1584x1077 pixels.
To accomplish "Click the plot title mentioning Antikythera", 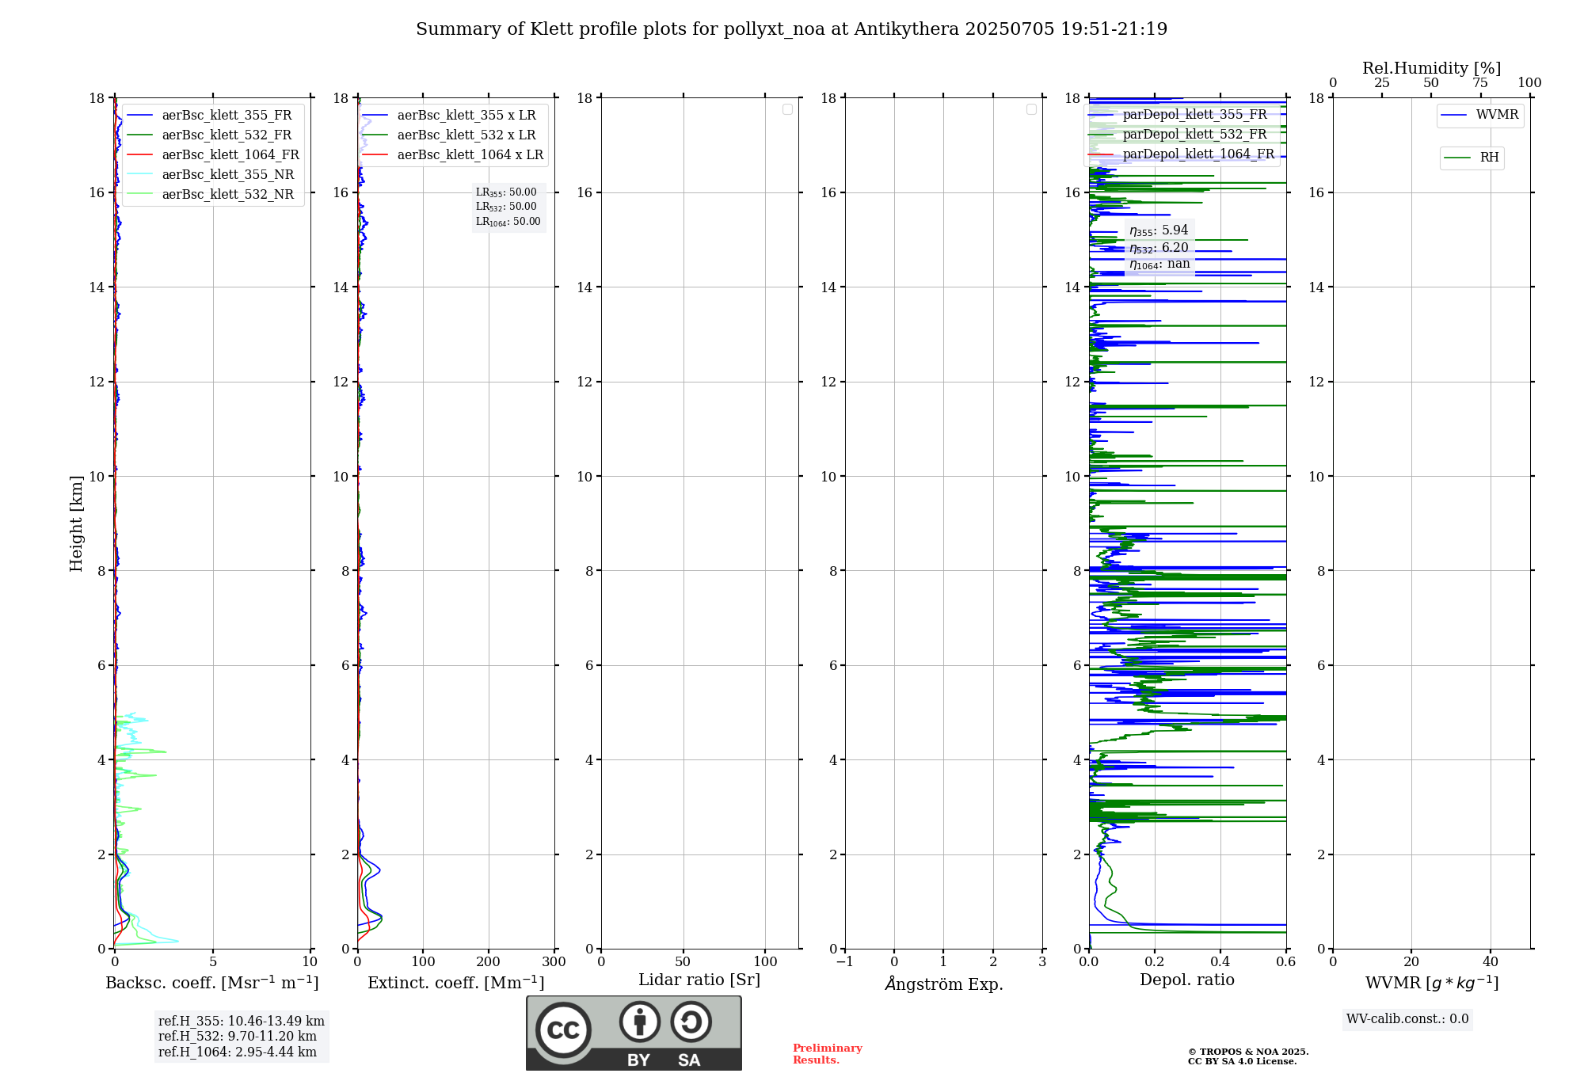I will (791, 29).
